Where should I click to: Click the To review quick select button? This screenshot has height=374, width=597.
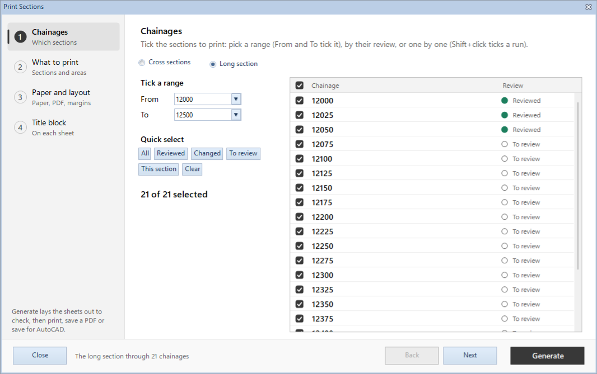[243, 154]
